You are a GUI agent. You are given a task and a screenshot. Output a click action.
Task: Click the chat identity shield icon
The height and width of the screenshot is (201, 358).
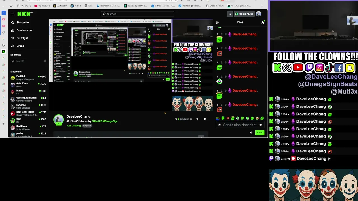(219, 125)
